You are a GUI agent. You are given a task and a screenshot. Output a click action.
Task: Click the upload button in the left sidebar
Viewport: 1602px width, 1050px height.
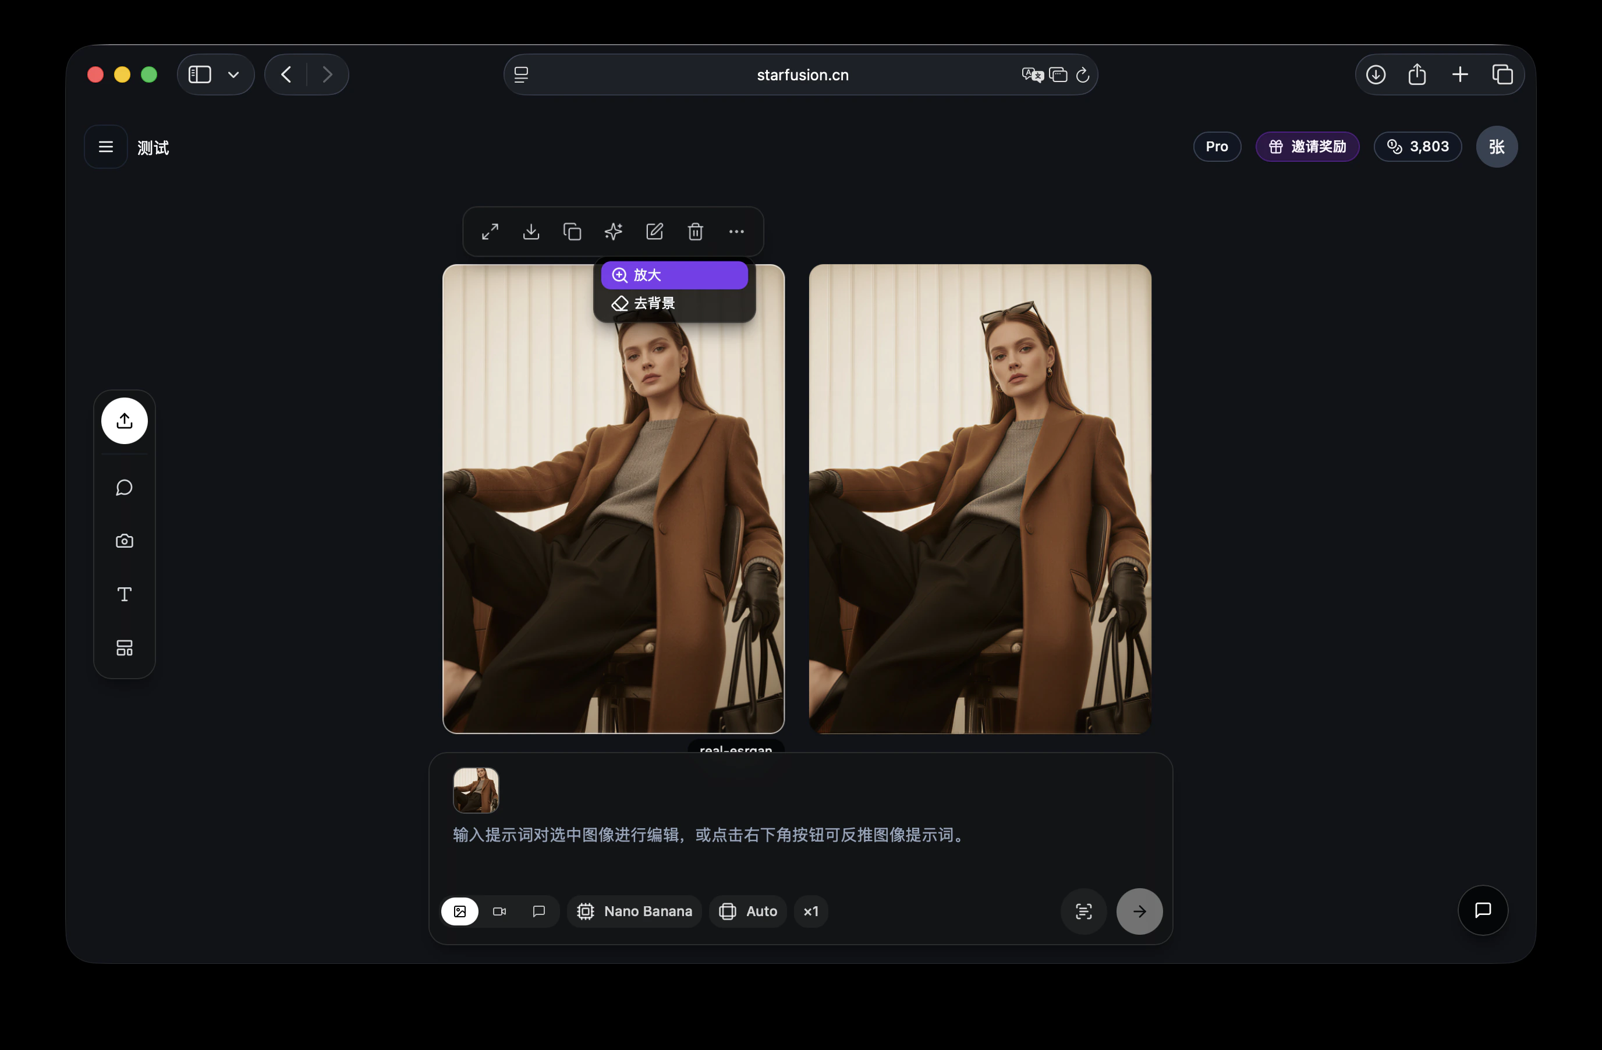125,421
